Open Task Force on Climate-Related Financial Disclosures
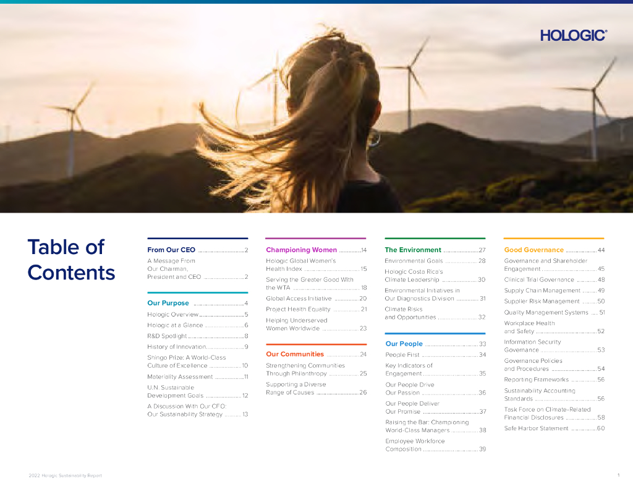 (554, 414)
